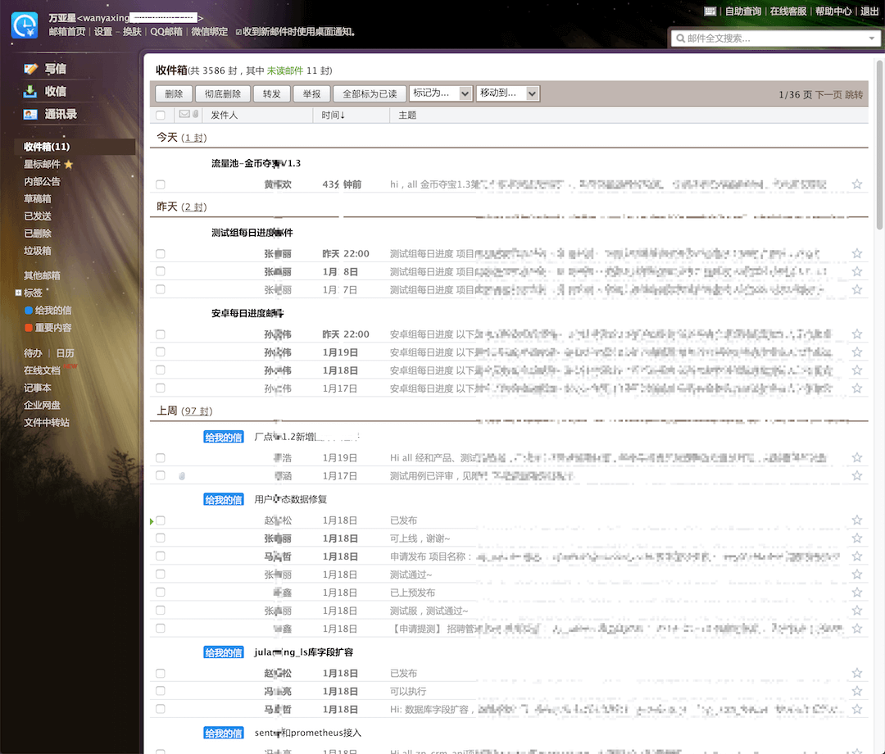Screen dimensions: 885x754
Task: Click the gold star next to 星标邮件
Action: pos(68,164)
